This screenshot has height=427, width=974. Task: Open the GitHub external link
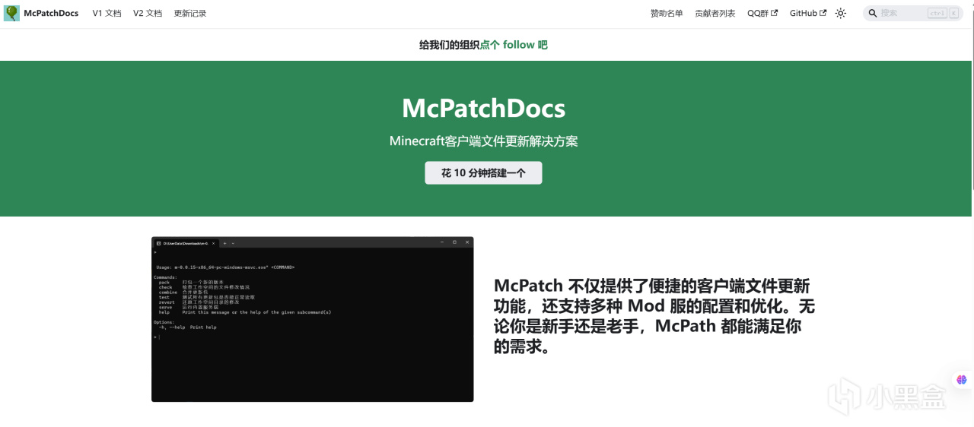(x=808, y=14)
